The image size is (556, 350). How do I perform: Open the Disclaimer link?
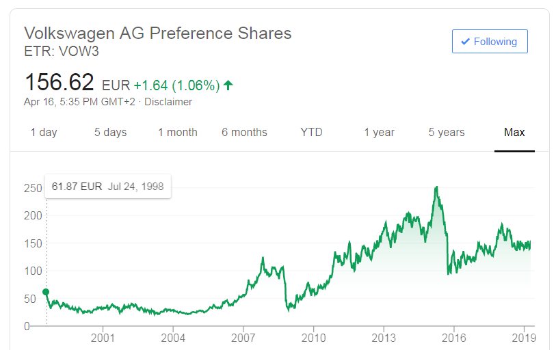(168, 102)
